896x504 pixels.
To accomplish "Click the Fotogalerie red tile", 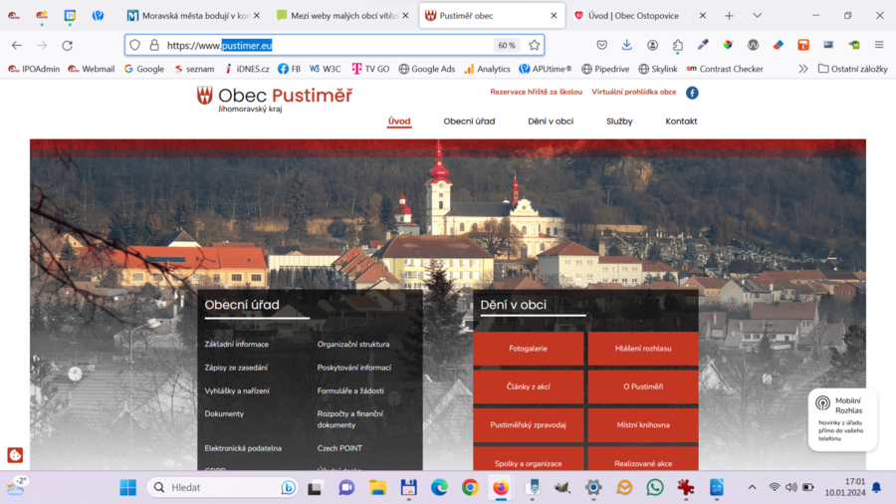I will point(528,349).
